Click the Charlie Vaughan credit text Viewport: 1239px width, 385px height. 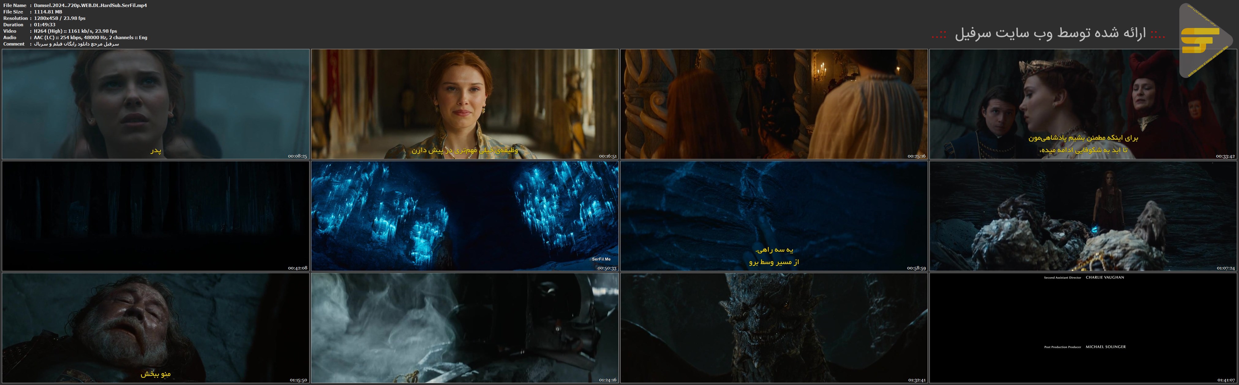pyautogui.click(x=1105, y=277)
